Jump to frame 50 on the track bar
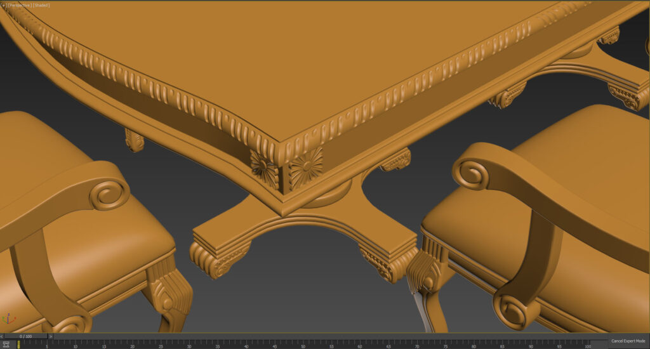Screen dimensions: 650x349 [x=304, y=344]
